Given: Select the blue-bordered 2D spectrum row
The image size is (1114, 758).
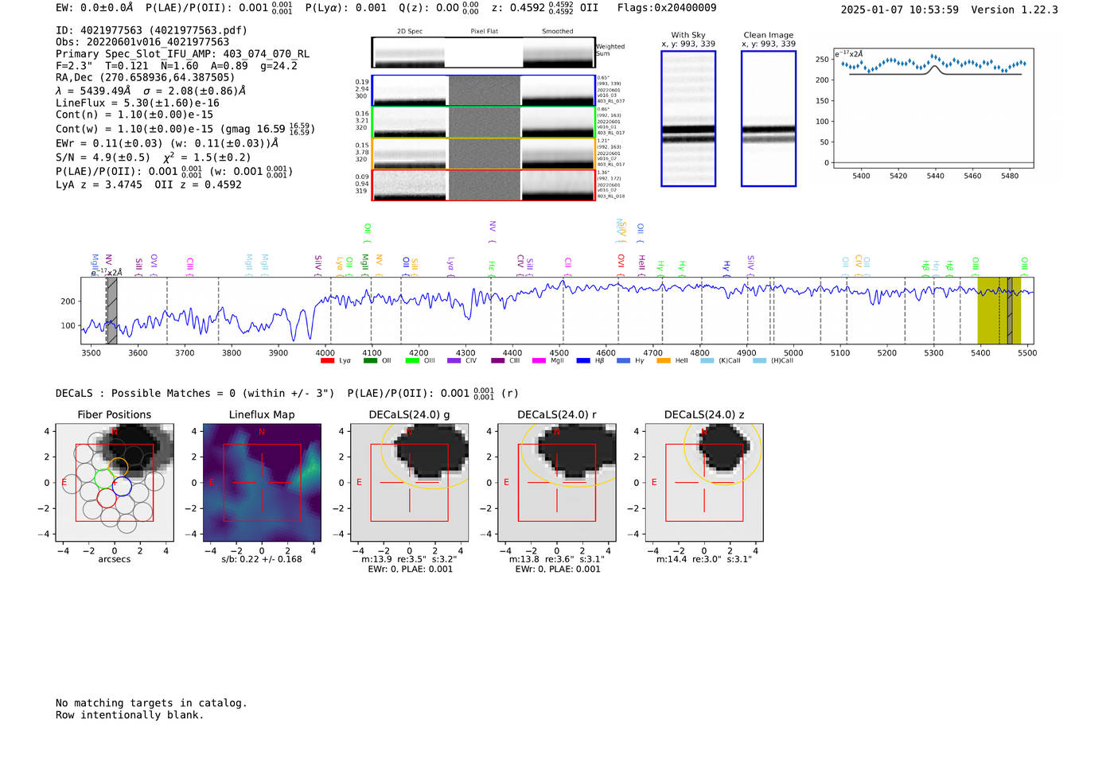Looking at the screenshot, I should click(483, 91).
